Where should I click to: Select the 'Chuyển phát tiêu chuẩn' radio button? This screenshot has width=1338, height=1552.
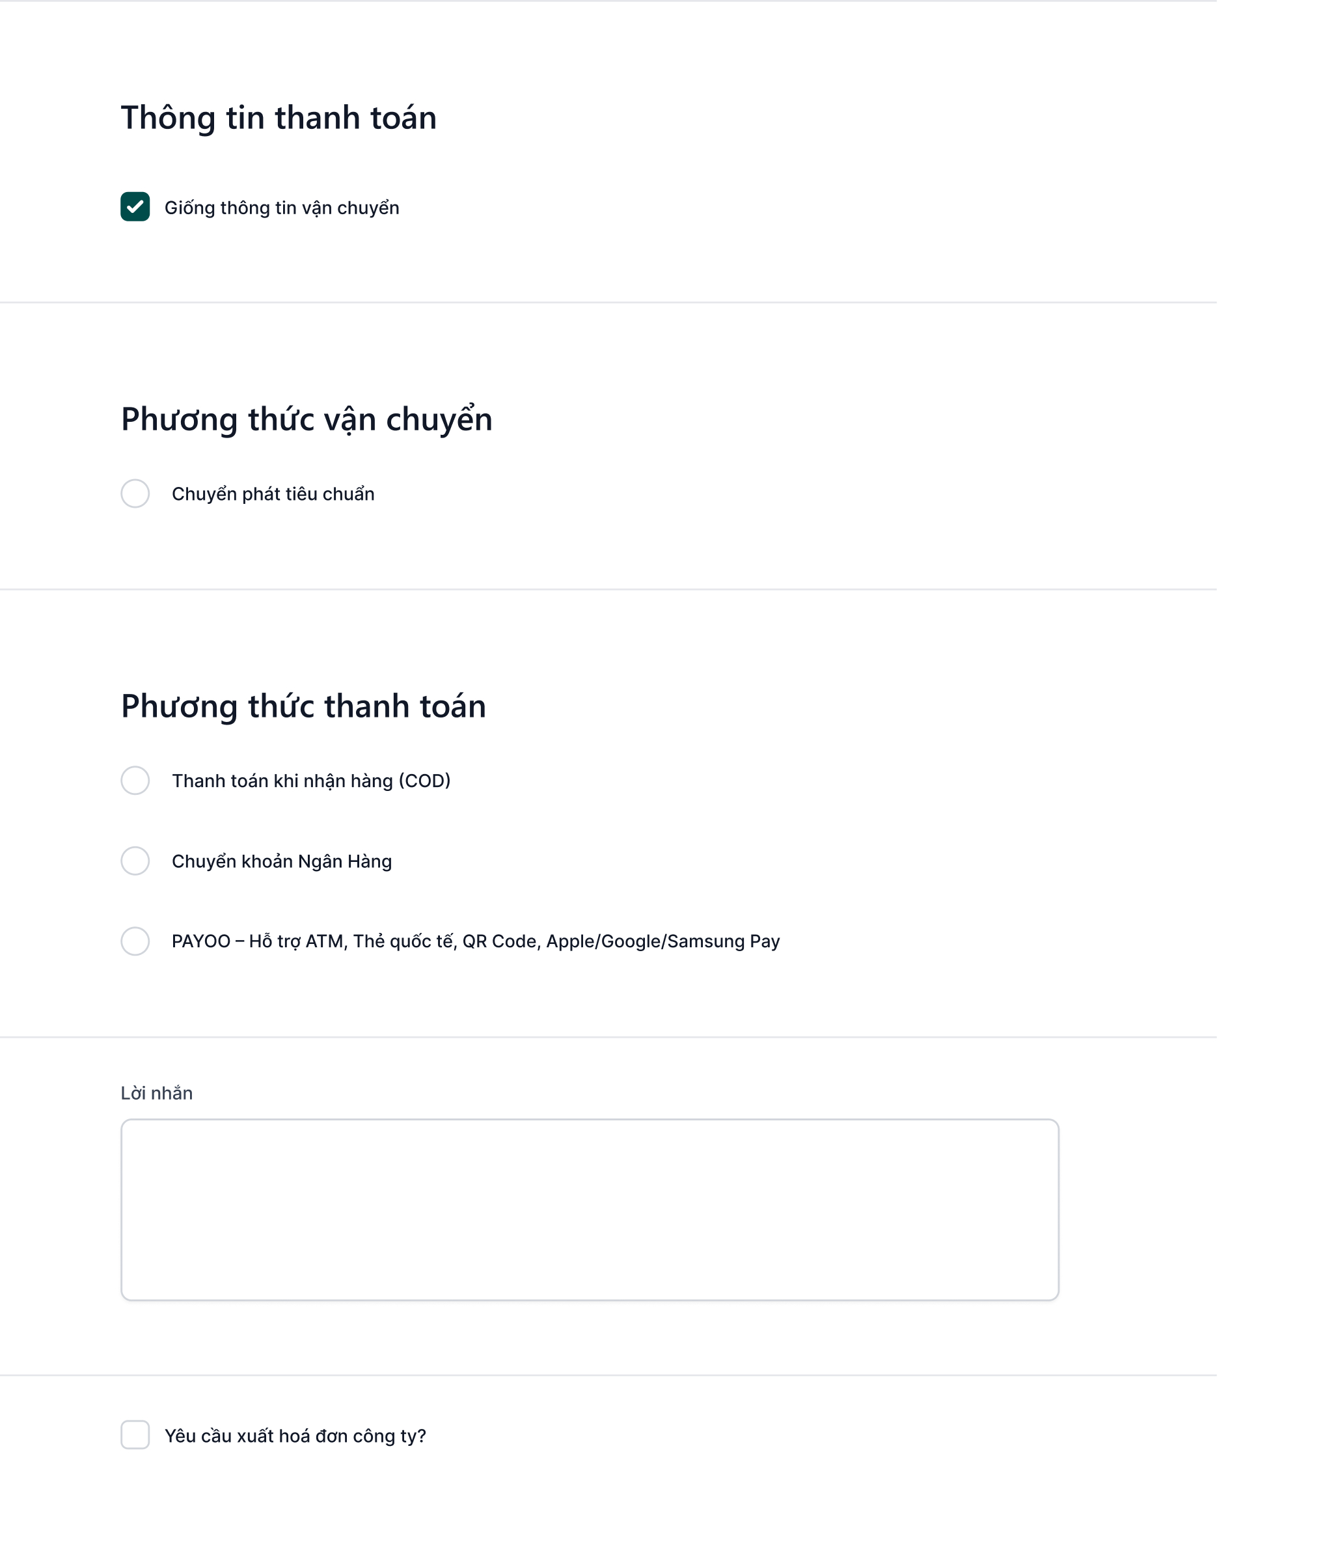click(x=135, y=493)
